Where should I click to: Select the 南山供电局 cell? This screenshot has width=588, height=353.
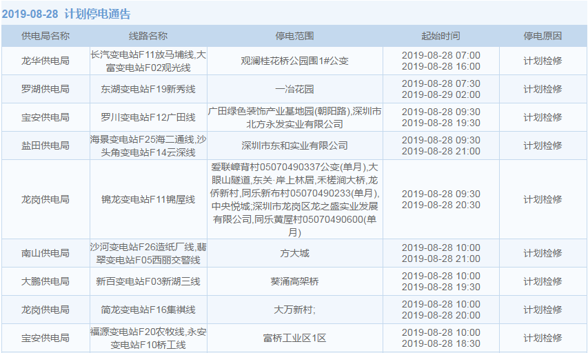tap(45, 253)
